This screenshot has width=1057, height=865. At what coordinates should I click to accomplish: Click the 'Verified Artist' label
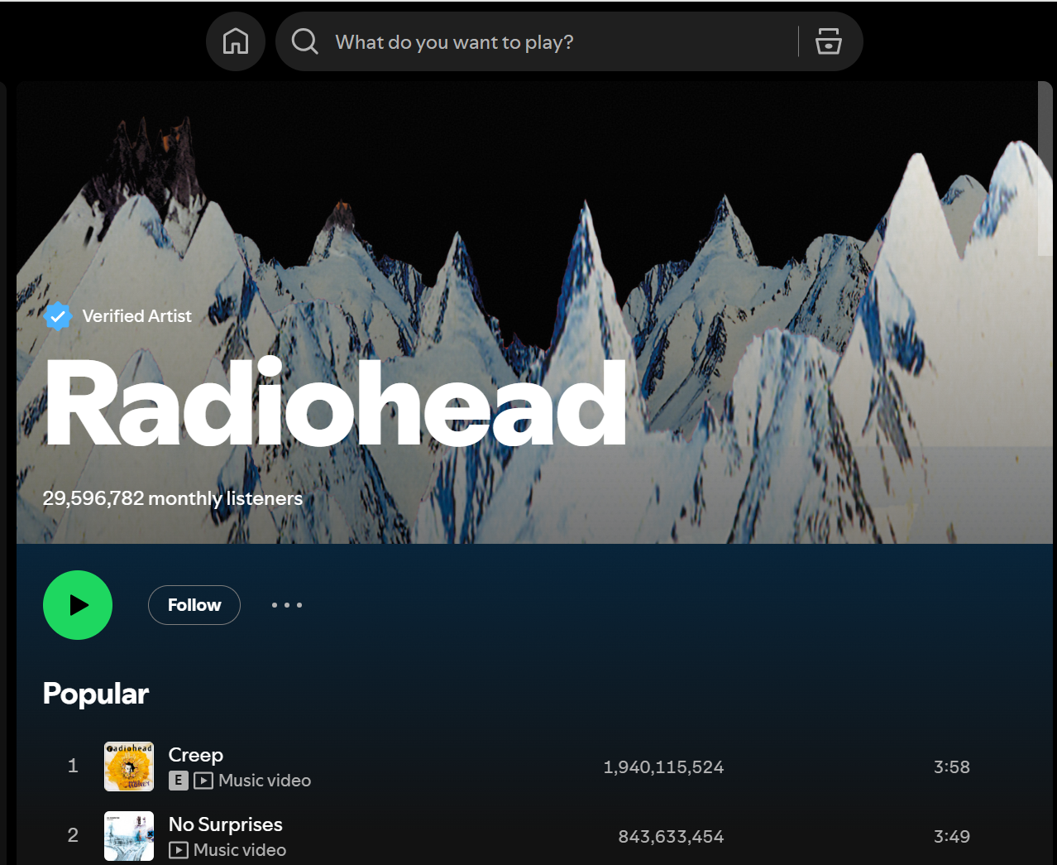pos(136,316)
